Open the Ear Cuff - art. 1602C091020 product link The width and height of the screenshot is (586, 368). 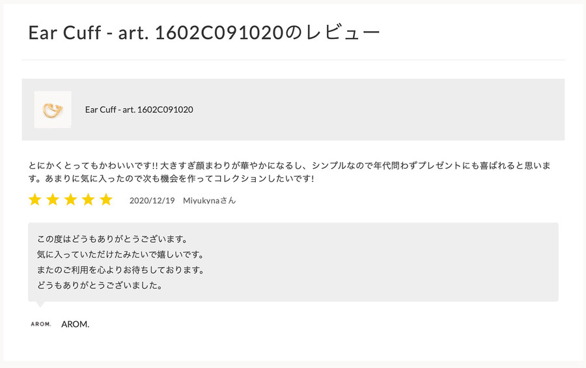point(139,109)
